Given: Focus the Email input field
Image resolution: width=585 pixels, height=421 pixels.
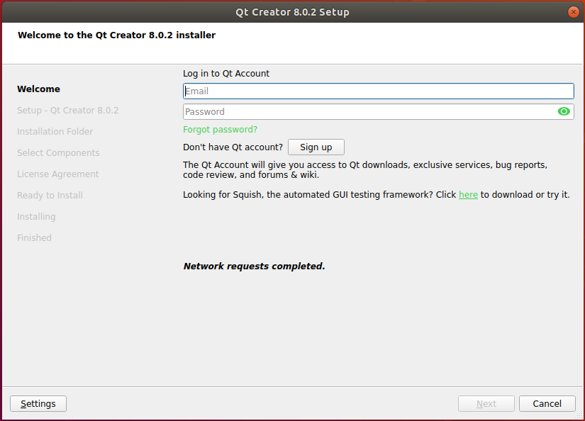Looking at the screenshot, I should click(378, 91).
